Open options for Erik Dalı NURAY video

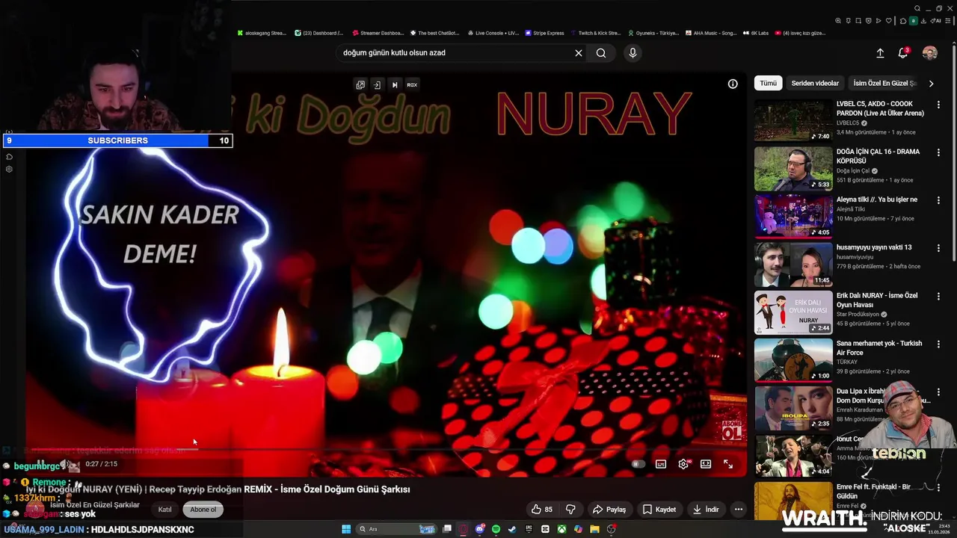[938, 296]
